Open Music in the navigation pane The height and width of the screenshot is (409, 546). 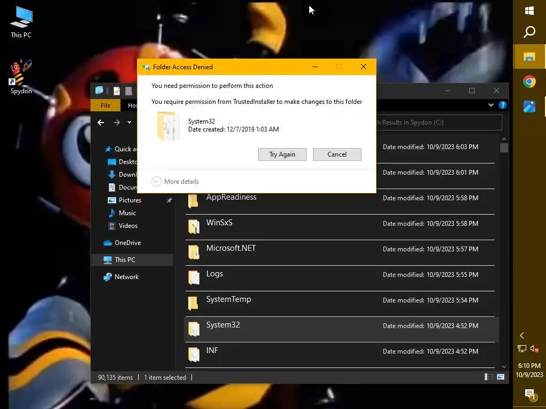(x=122, y=213)
